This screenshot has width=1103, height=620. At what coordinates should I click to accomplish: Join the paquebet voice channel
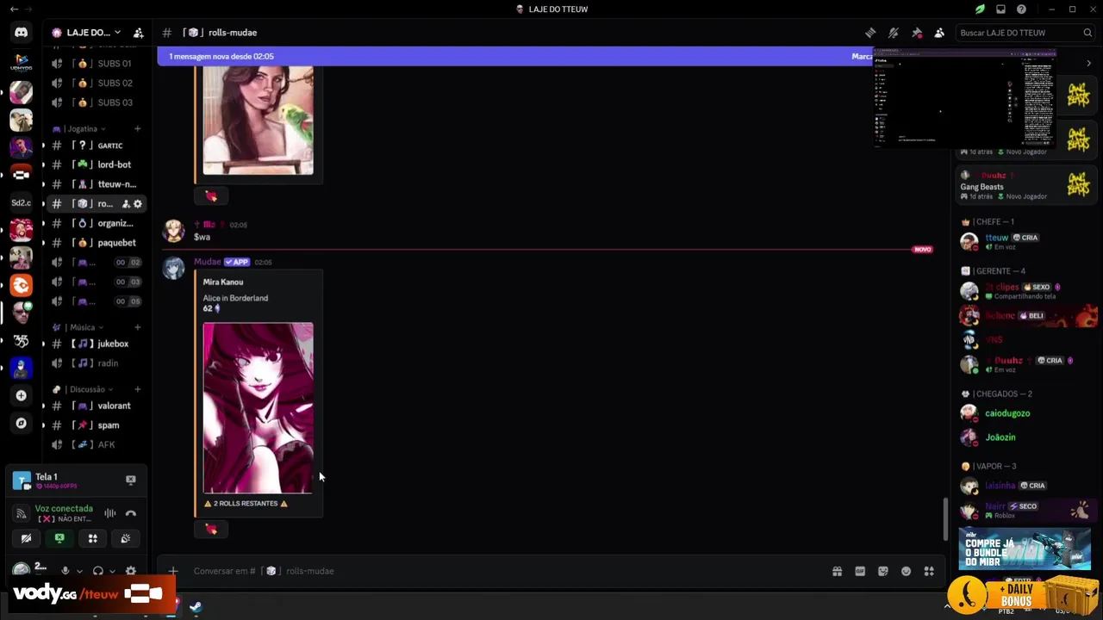[x=97, y=243]
